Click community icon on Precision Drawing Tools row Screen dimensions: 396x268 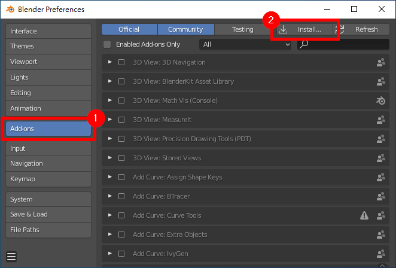381,139
